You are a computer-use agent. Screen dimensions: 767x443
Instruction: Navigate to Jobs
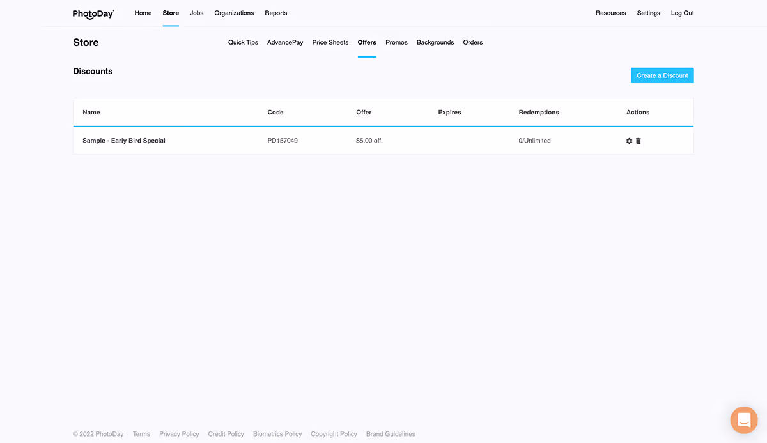point(197,13)
